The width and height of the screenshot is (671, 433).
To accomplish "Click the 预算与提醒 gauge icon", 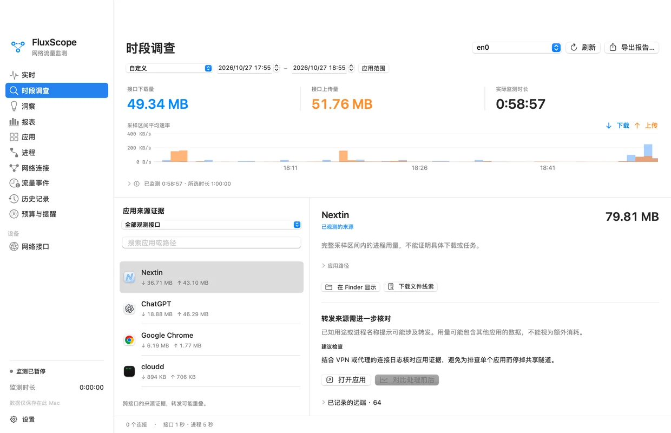I will [x=14, y=214].
